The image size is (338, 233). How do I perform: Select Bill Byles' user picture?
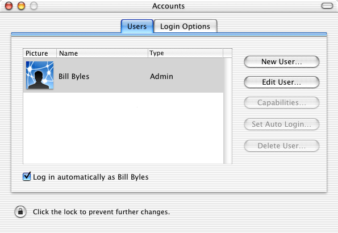(x=40, y=75)
